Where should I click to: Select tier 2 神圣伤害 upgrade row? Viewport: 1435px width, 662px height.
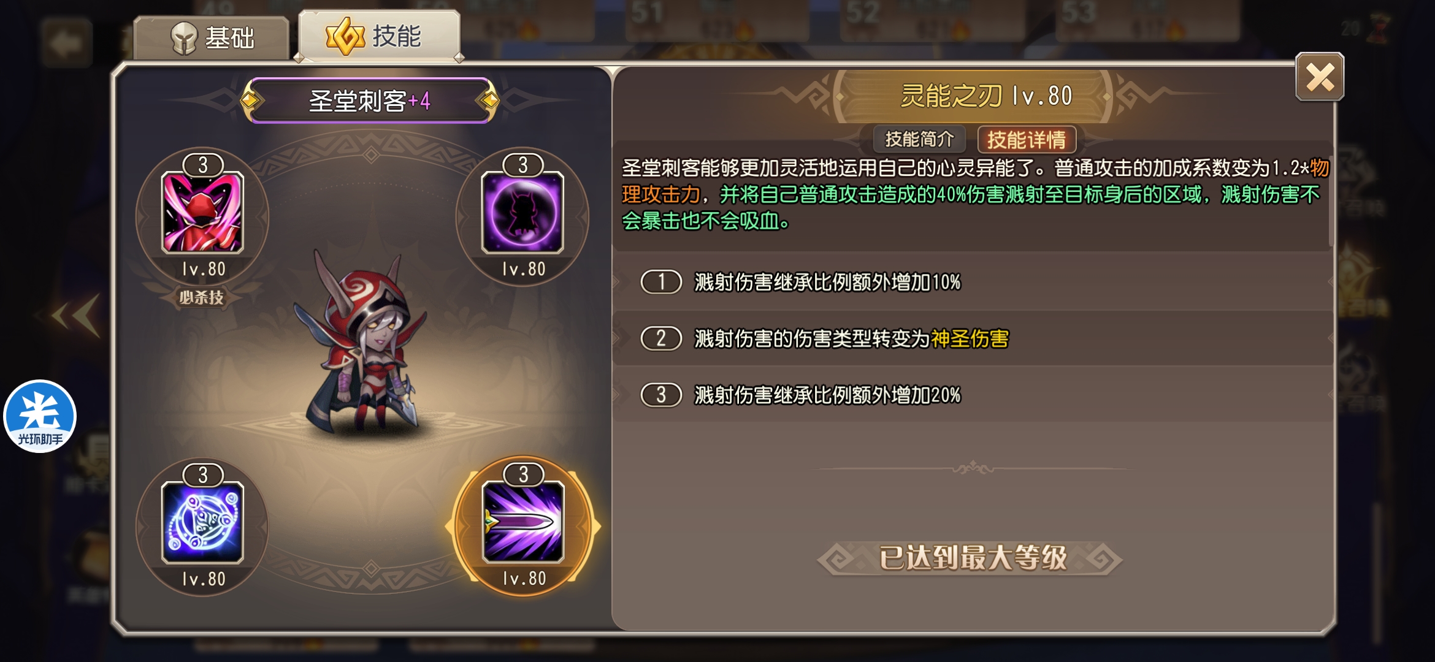pos(974,338)
